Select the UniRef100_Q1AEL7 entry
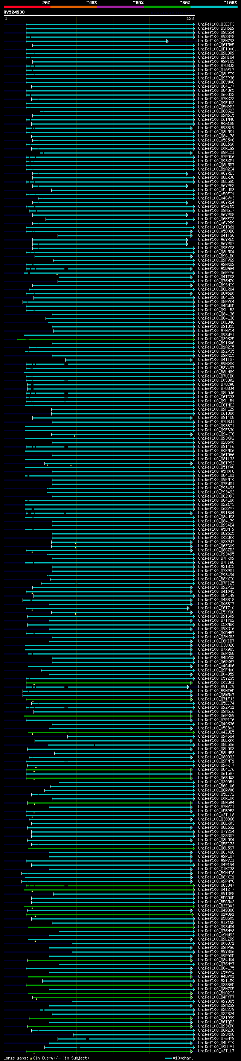The image size is (241, 1061). coord(216,70)
